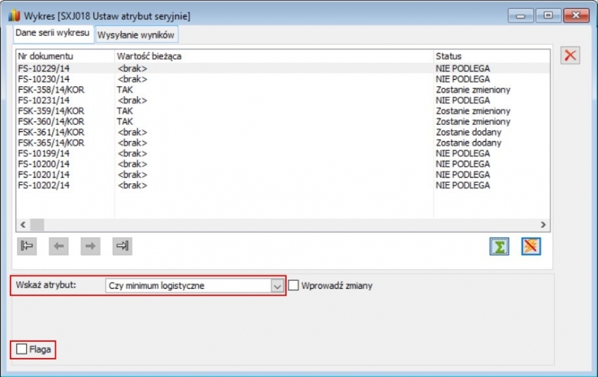Screen dimensions: 598x377
Task: Click the crossed lightning bolt icon
Action: click(531, 246)
